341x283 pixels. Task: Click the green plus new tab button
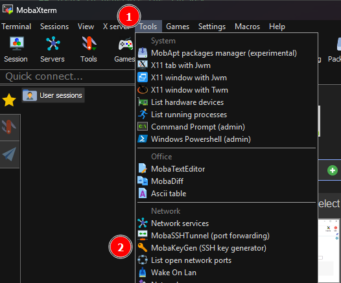point(333,170)
